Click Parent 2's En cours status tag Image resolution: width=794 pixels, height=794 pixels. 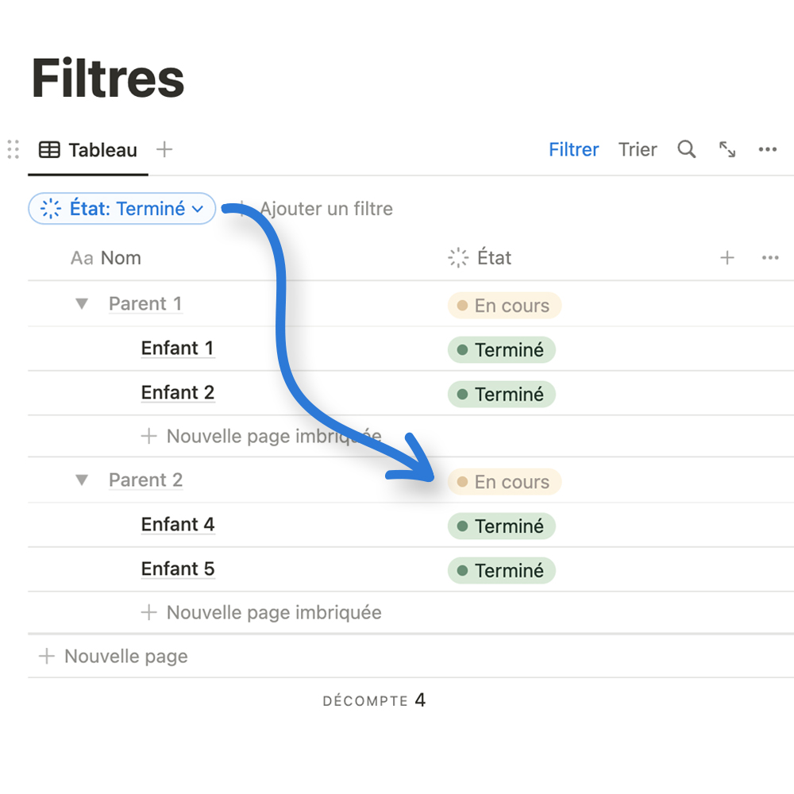click(x=504, y=482)
